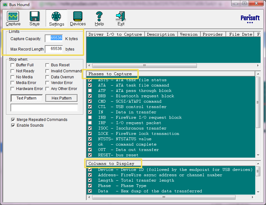This screenshot has height=205, width=266.
Task: Toggle Device ID column display
Action: click(90, 170)
